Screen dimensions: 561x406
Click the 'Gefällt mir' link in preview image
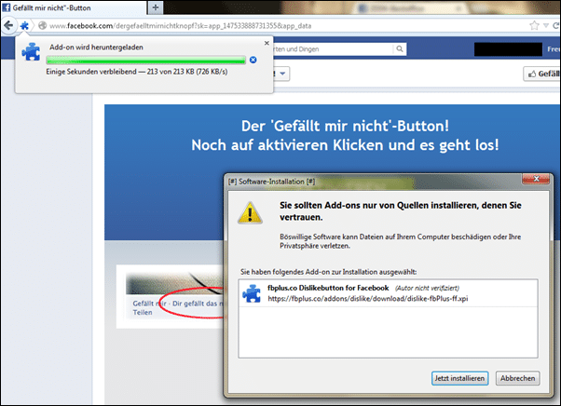click(x=149, y=304)
